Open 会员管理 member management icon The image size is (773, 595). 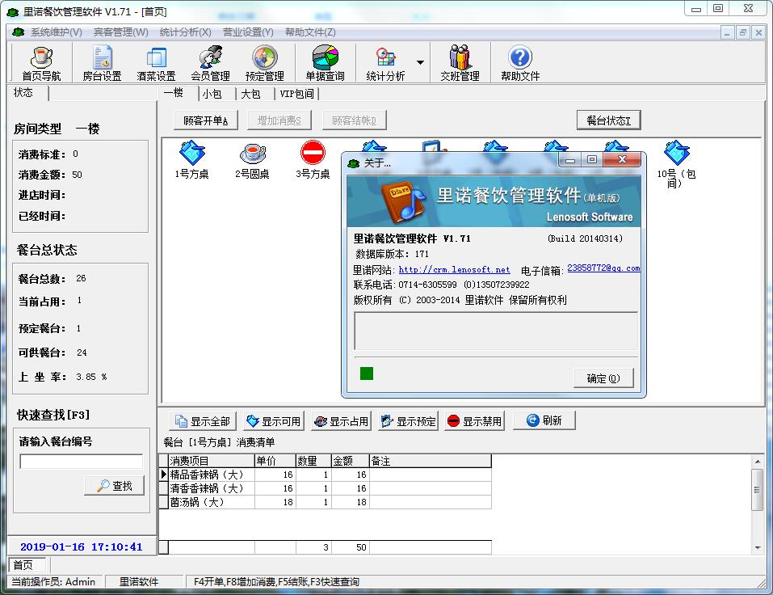pyautogui.click(x=211, y=63)
